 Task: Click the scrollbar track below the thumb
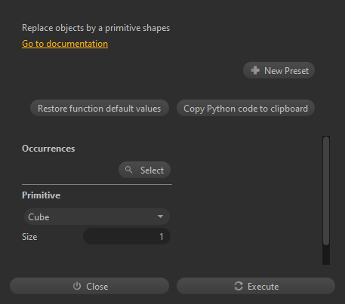point(326,255)
